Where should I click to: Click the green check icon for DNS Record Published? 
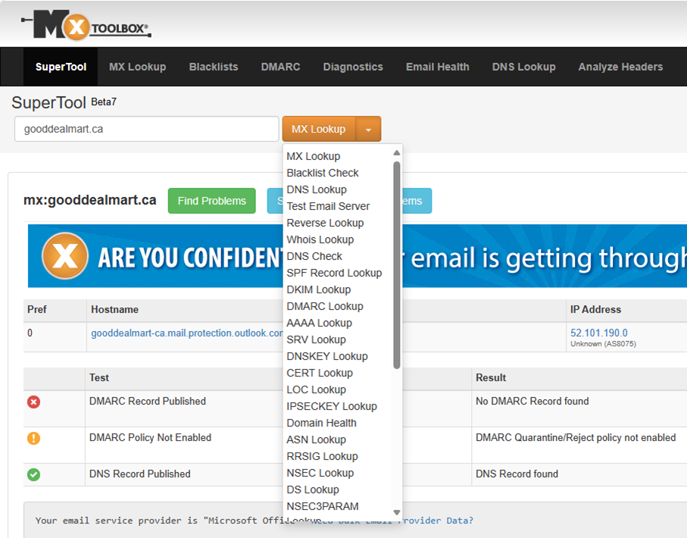click(34, 474)
